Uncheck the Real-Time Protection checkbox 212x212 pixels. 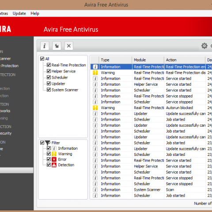[49, 65]
